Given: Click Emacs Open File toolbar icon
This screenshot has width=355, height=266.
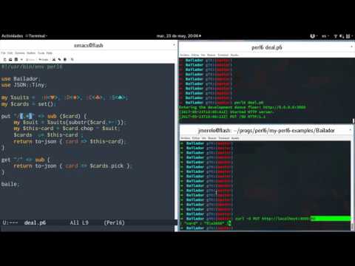Looking at the screenshot, I should pos(10,59).
